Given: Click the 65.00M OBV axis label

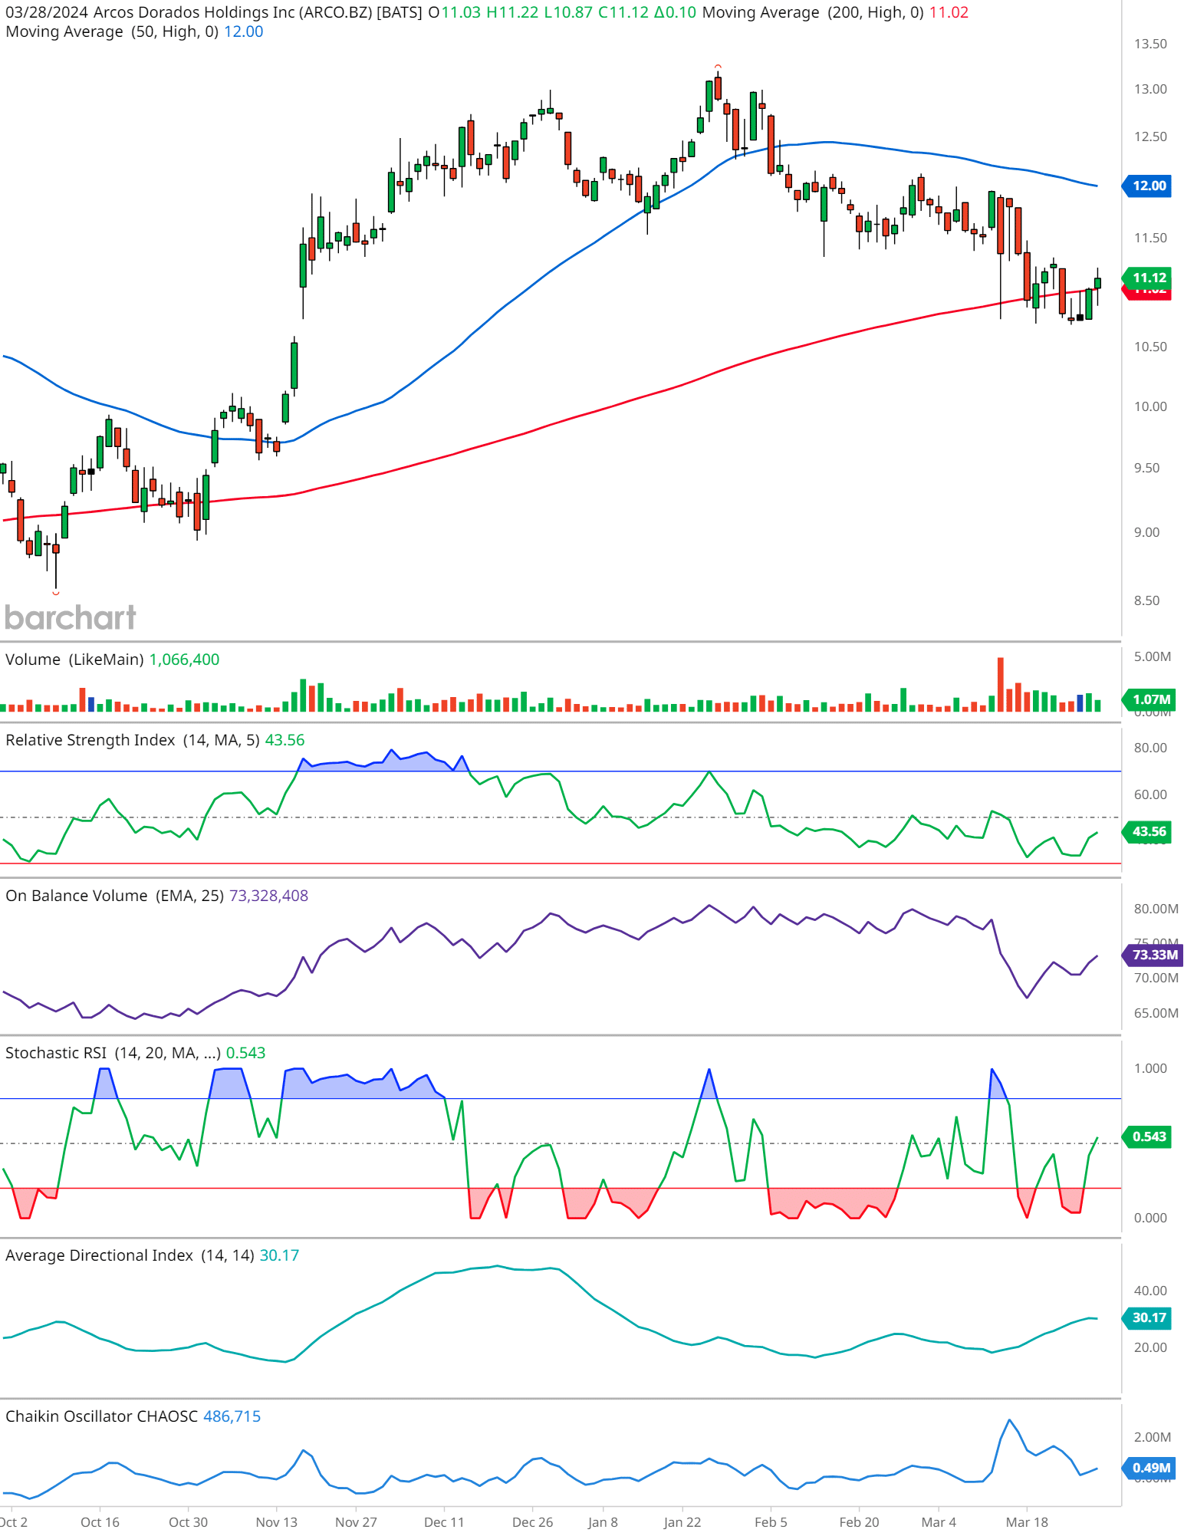Looking at the screenshot, I should point(1156,1013).
